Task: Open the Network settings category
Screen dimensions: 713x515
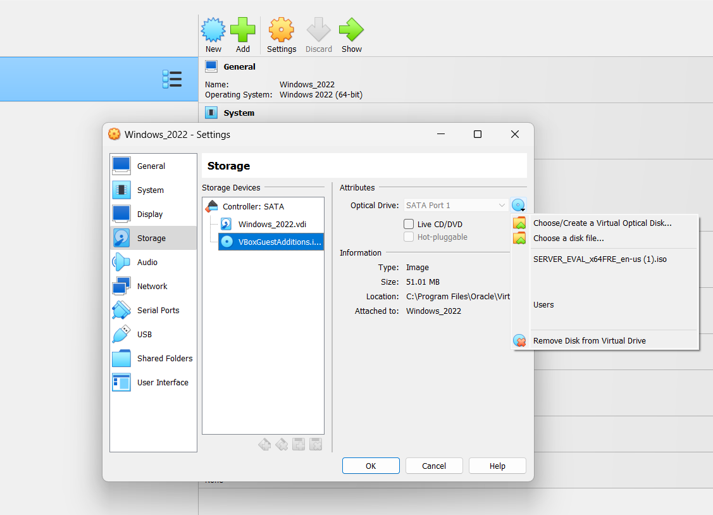Action: pos(153,287)
